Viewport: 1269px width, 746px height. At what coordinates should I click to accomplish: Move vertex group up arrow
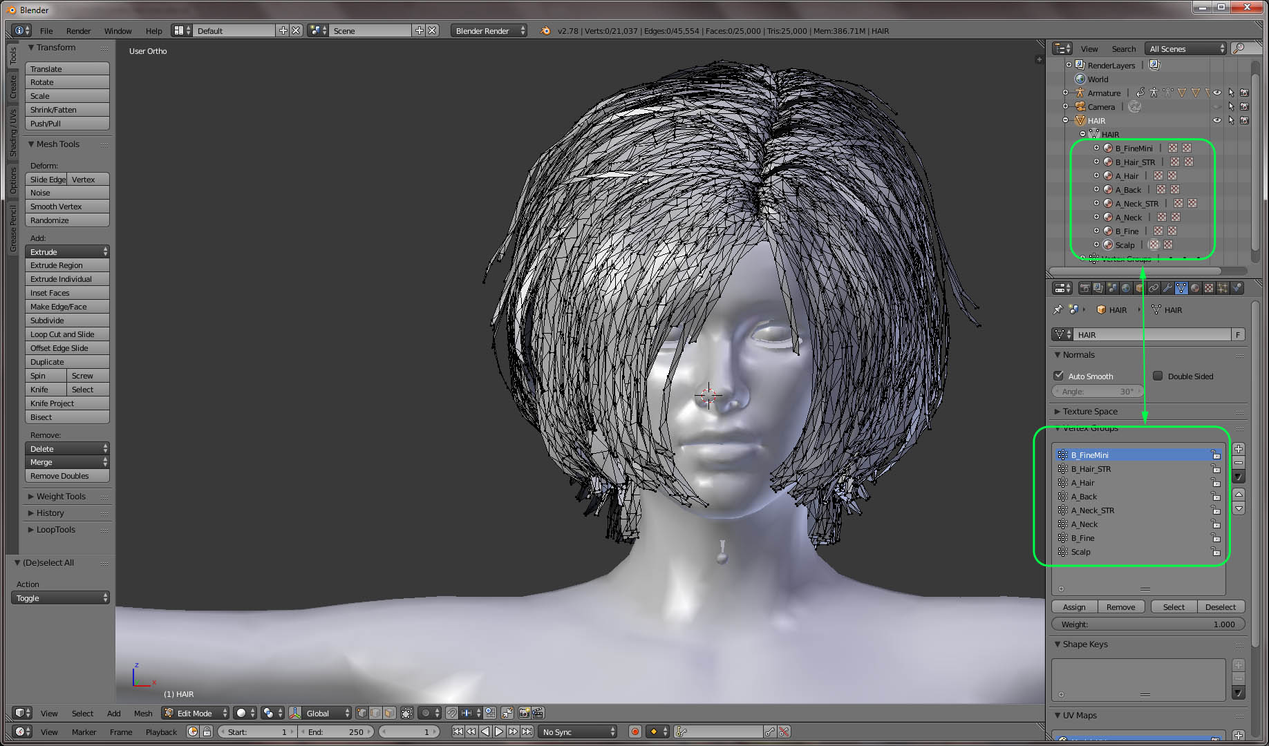(1239, 495)
